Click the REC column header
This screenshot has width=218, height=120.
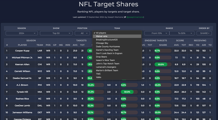191,45
